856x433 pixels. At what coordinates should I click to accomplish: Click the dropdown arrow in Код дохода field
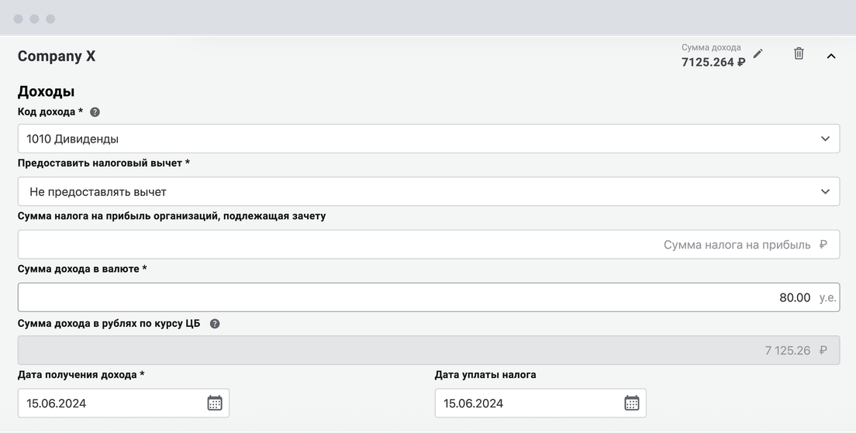point(825,139)
